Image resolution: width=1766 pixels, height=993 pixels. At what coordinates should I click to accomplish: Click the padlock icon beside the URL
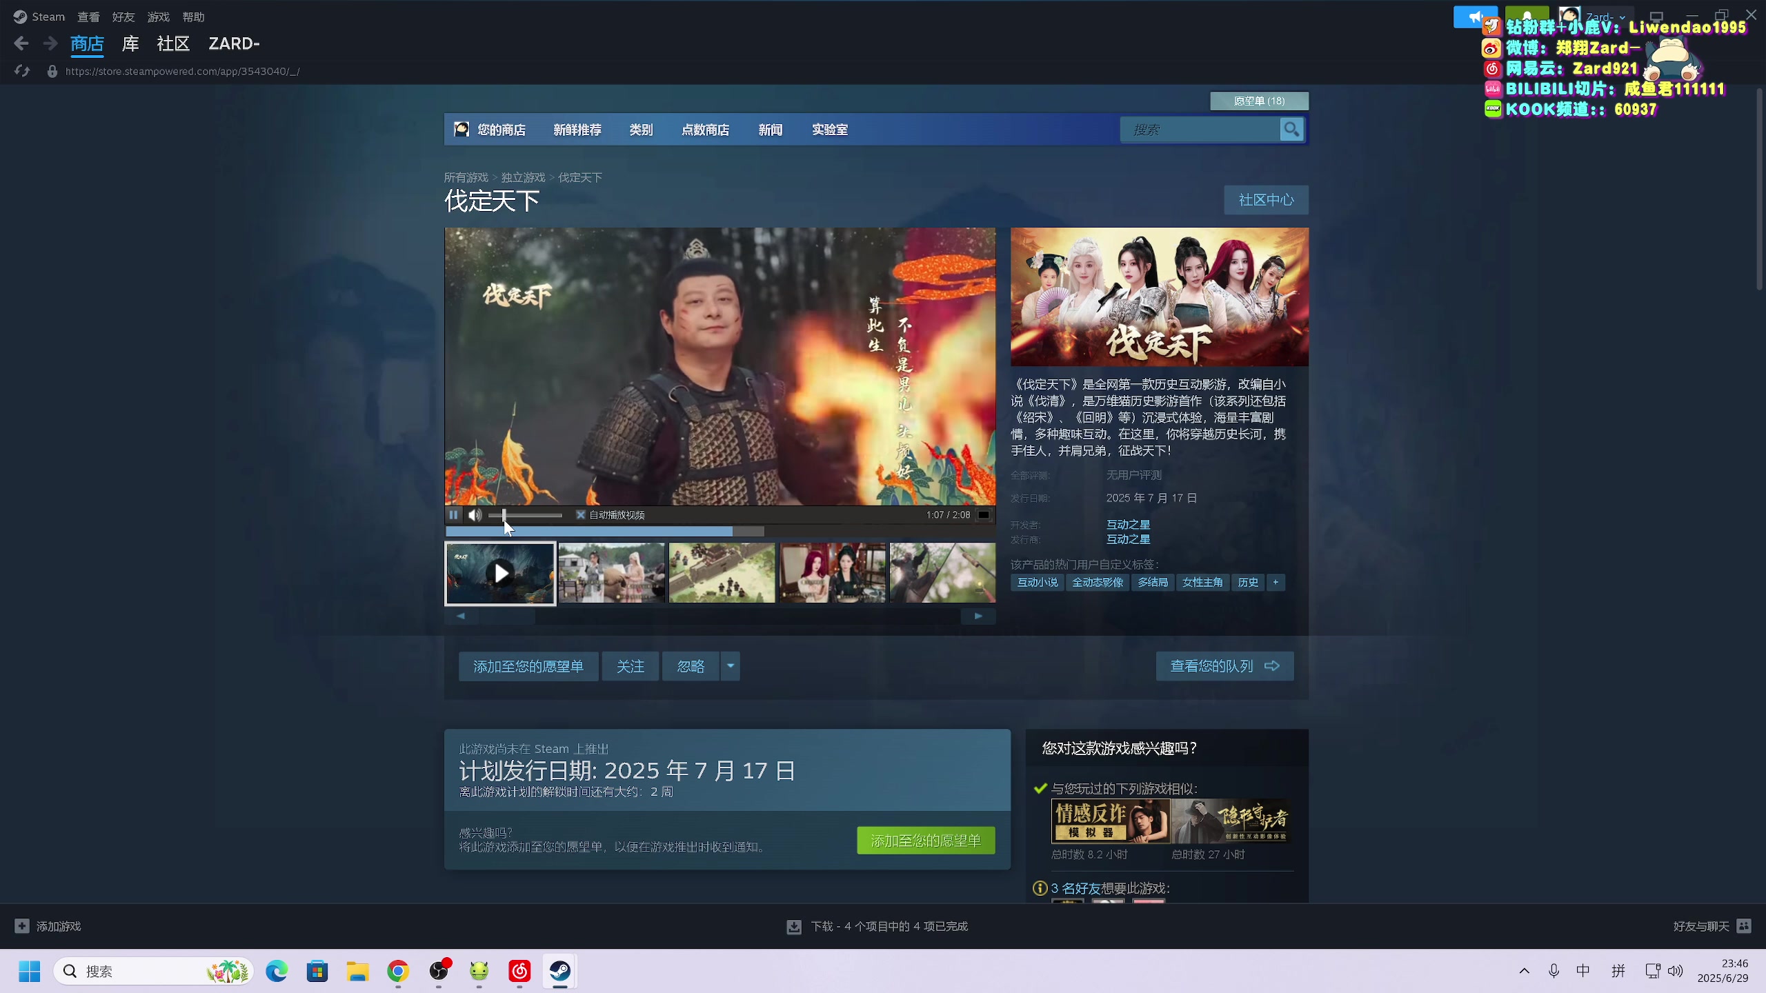pos(52,71)
